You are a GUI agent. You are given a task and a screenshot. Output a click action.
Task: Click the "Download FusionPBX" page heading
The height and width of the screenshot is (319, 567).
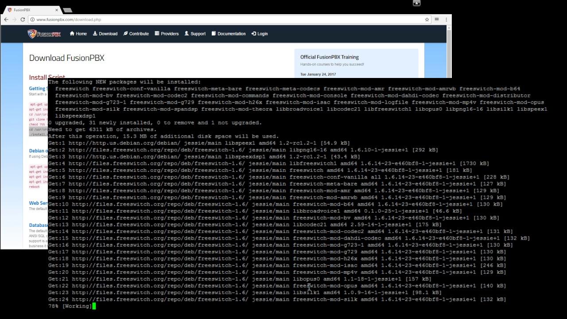67,58
